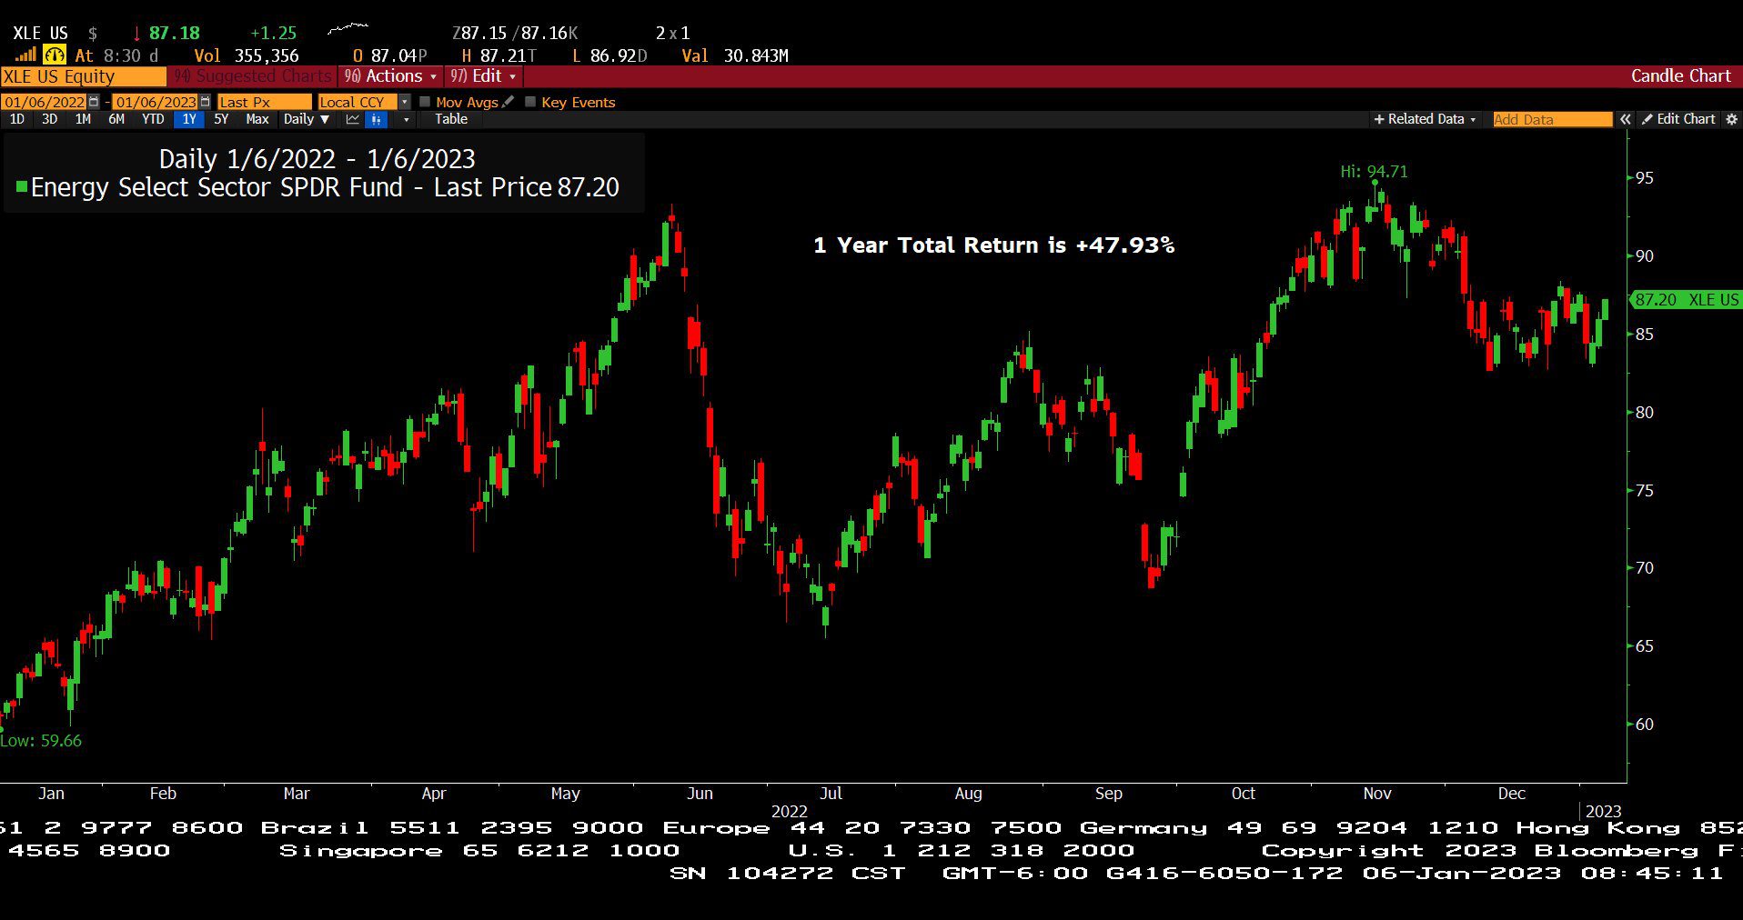Viewport: 1743px width, 920px height.
Task: Click the L 86.92 low value
Action: pos(610,55)
